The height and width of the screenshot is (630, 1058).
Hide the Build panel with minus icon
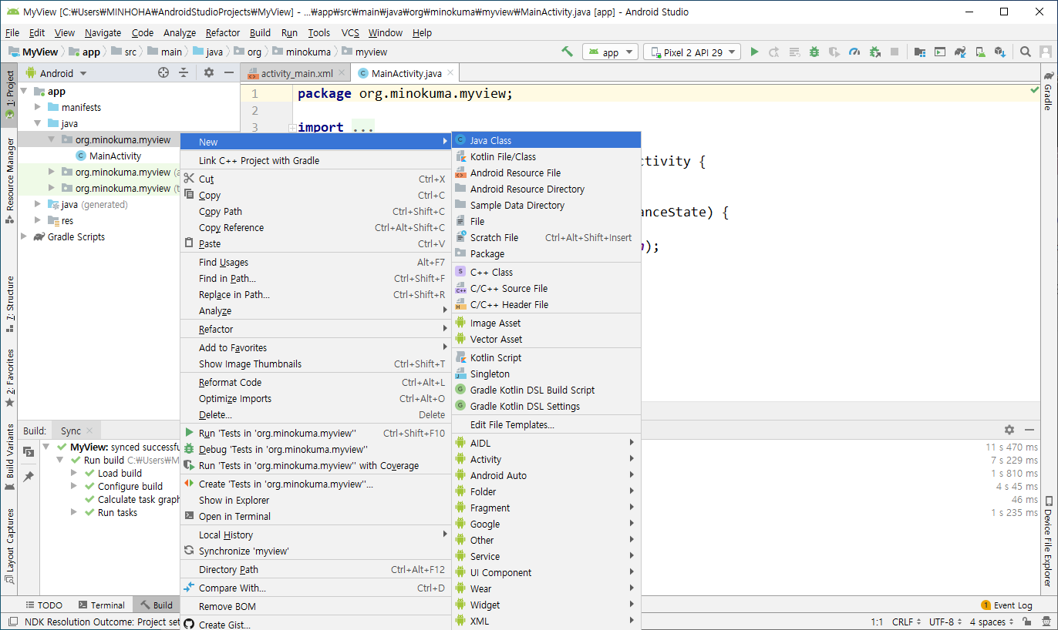coord(1029,430)
